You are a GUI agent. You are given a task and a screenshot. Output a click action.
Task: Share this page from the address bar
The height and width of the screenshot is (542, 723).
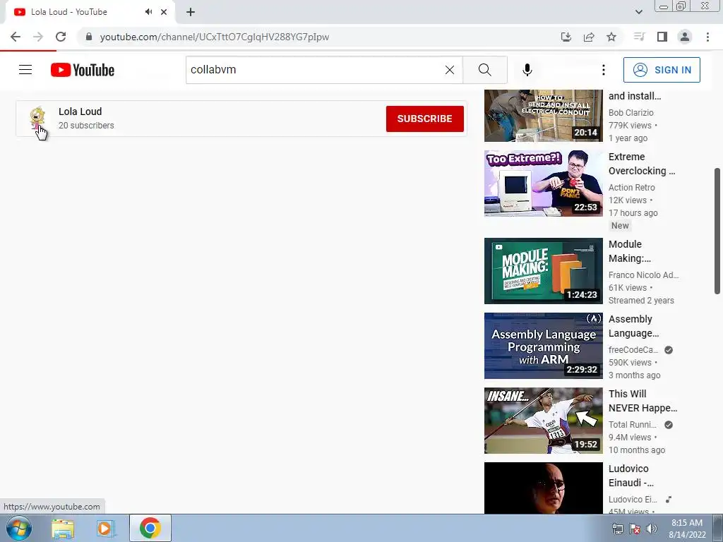coord(589,37)
